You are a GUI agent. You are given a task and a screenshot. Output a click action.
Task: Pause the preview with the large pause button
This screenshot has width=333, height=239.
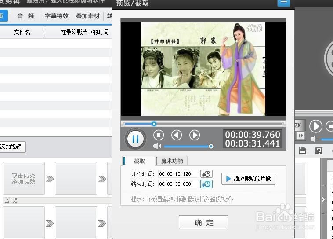[x=135, y=139]
